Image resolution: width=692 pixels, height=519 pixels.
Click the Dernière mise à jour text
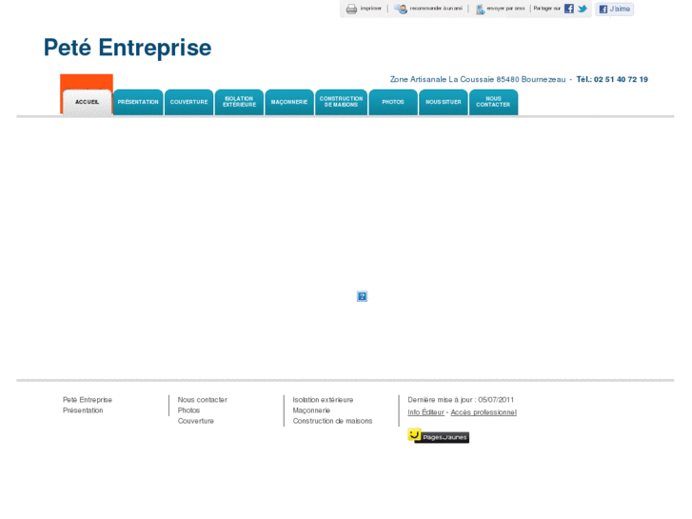coord(461,400)
